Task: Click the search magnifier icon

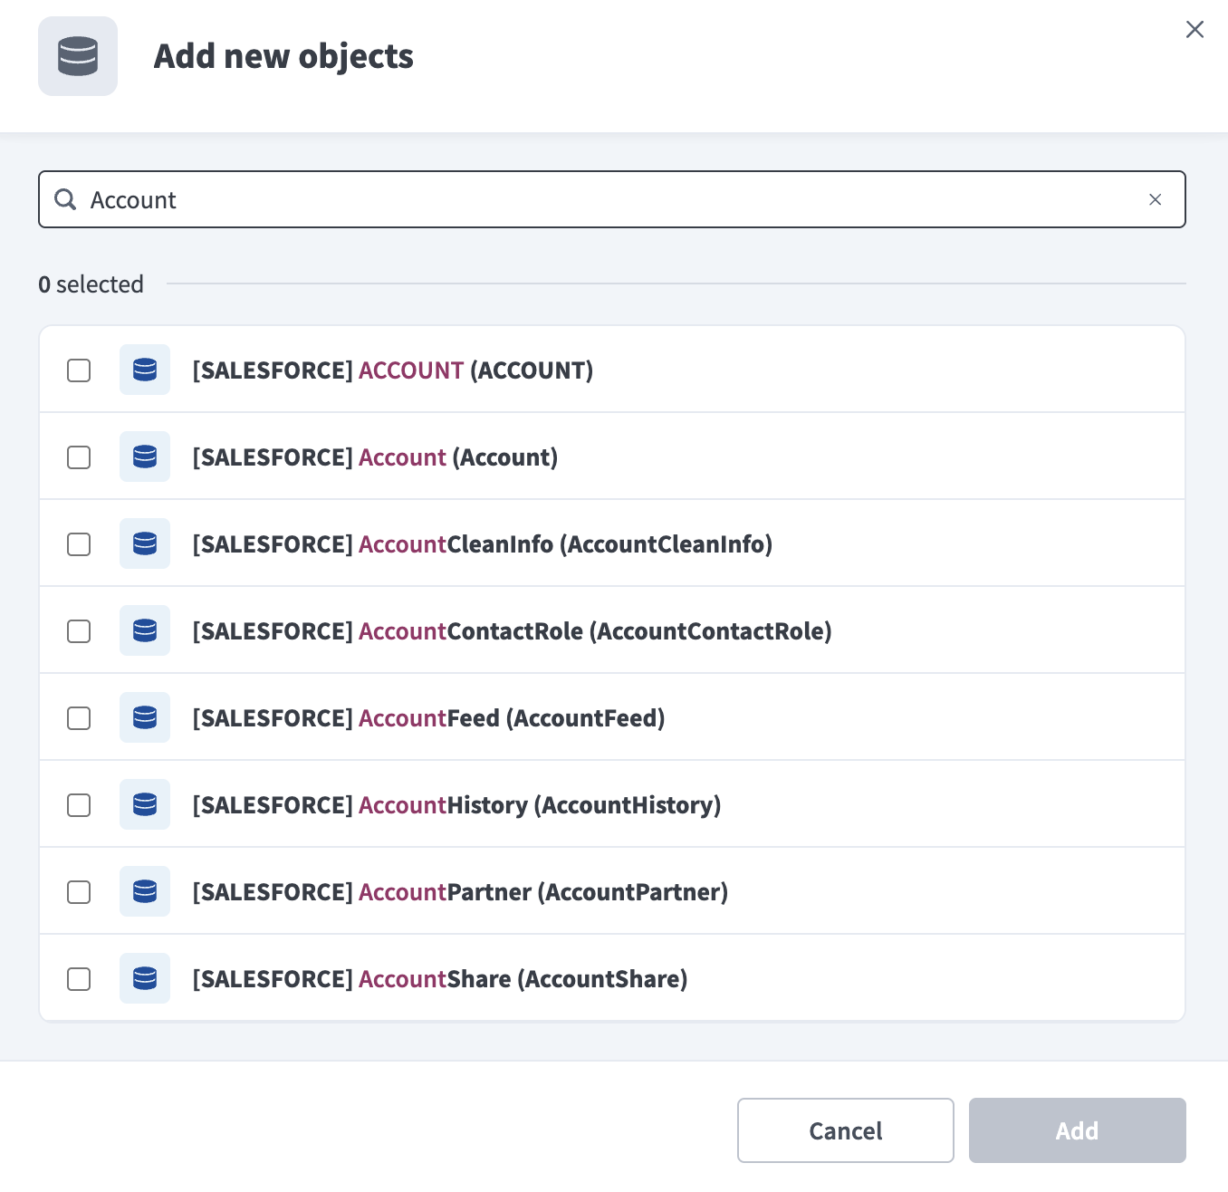Action: (65, 199)
